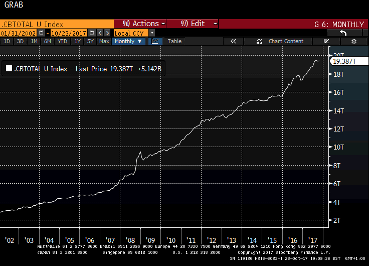The height and width of the screenshot is (266, 369).
Task: Collapse panel with double chevron icon
Action: [x=233, y=41]
